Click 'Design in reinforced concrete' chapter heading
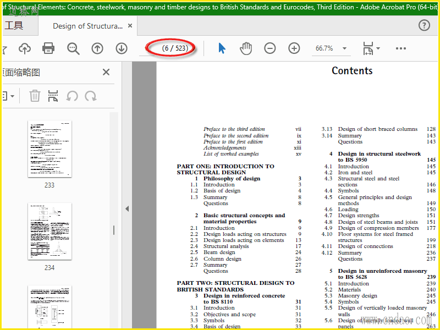This screenshot has width=440, height=330. (244, 296)
